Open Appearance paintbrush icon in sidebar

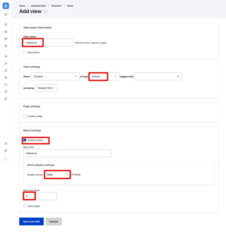tap(6, 63)
